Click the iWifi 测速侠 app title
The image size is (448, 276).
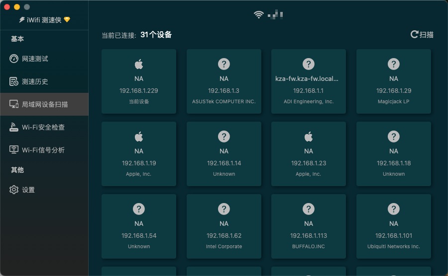pyautogui.click(x=44, y=20)
